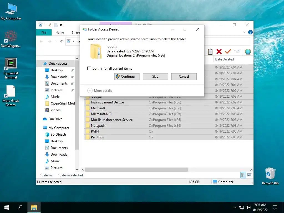Collapse the ribbon with chevron arrow

tap(244, 32)
